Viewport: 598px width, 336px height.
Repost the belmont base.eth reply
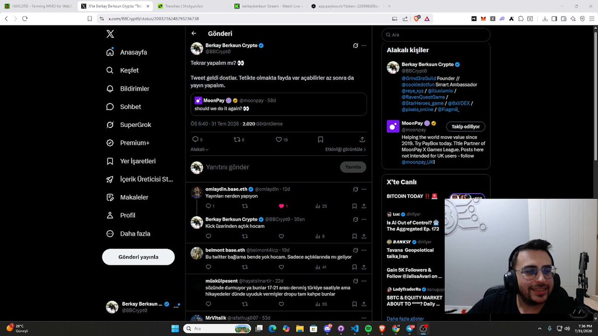(245, 267)
